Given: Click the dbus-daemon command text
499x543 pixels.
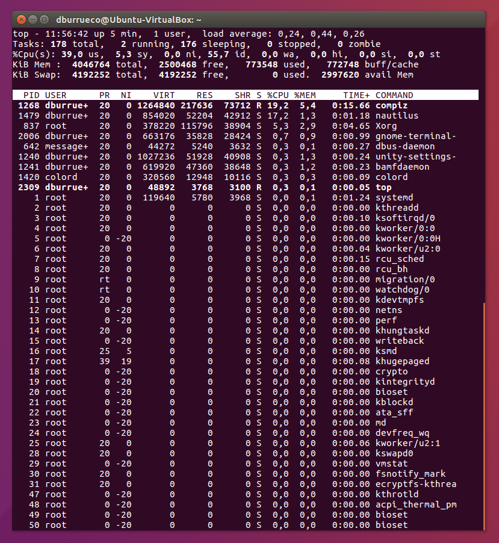Looking at the screenshot, I should pyautogui.click(x=404, y=146).
